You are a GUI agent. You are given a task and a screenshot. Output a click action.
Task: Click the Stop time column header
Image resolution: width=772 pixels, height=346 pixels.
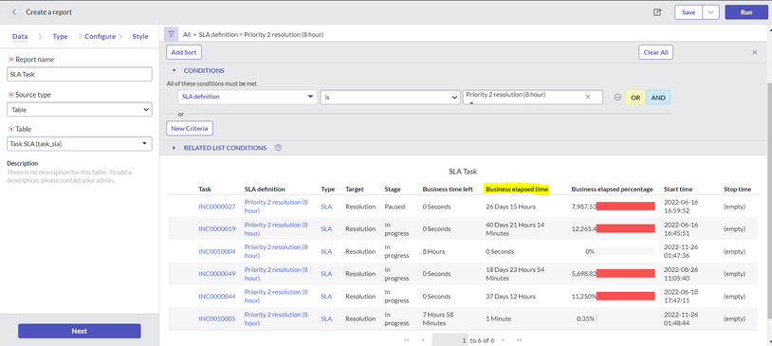coord(737,189)
